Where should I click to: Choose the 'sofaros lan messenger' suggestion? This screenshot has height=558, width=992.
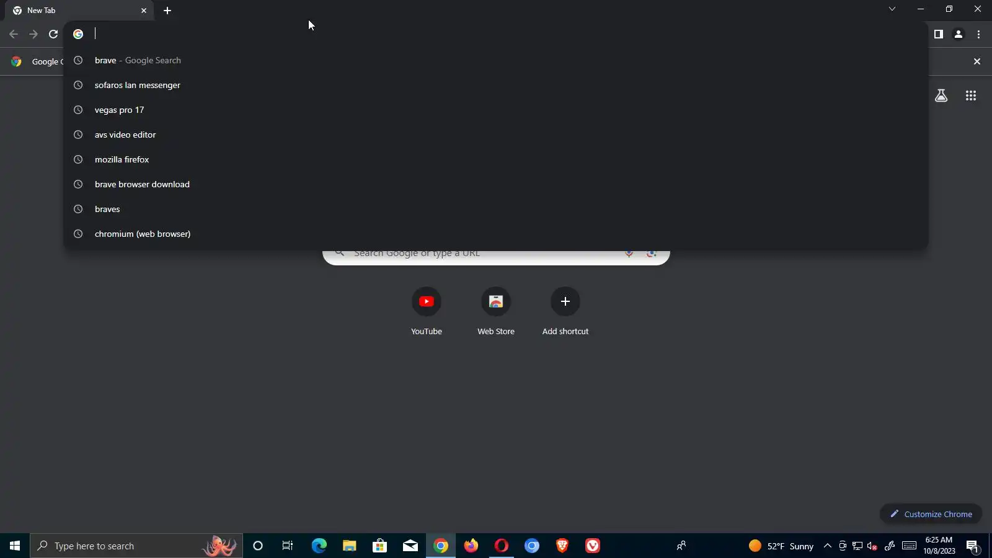496,85
